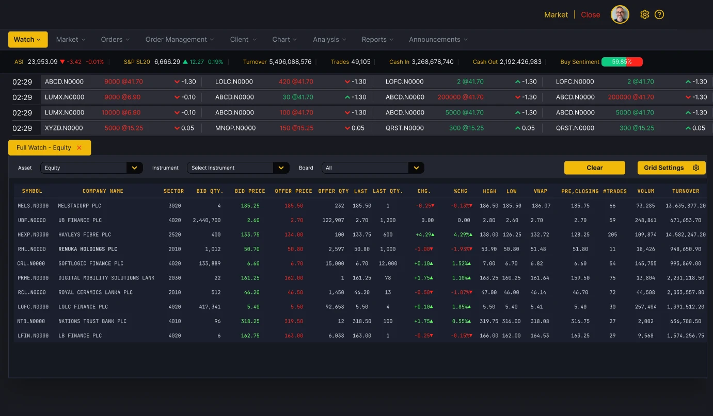Open the Client menu

pos(243,39)
